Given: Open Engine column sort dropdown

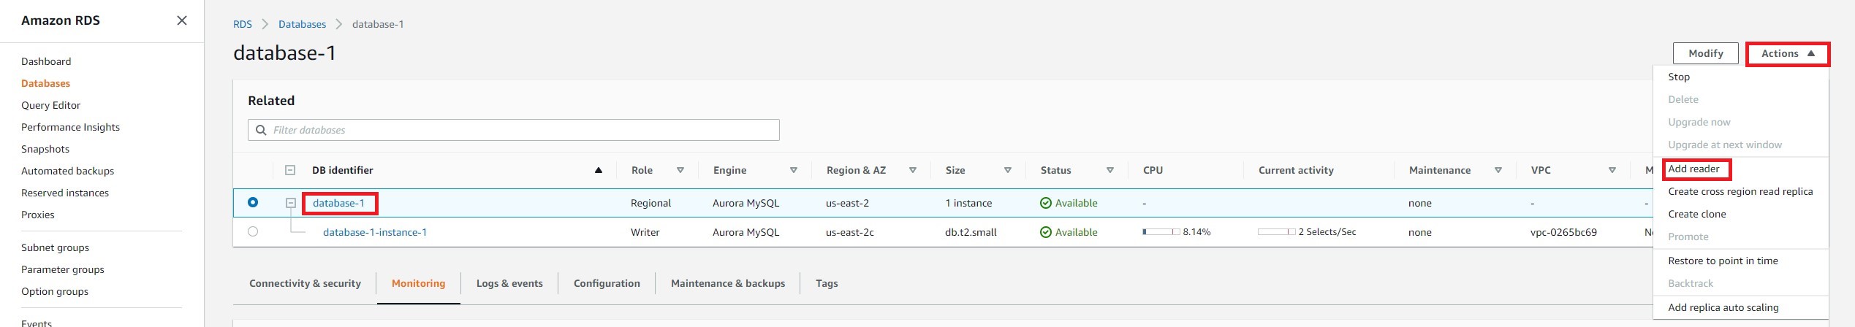Looking at the screenshot, I should pyautogui.click(x=794, y=170).
